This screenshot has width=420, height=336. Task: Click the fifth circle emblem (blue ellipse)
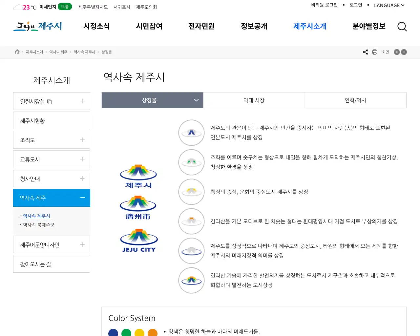tap(191, 251)
